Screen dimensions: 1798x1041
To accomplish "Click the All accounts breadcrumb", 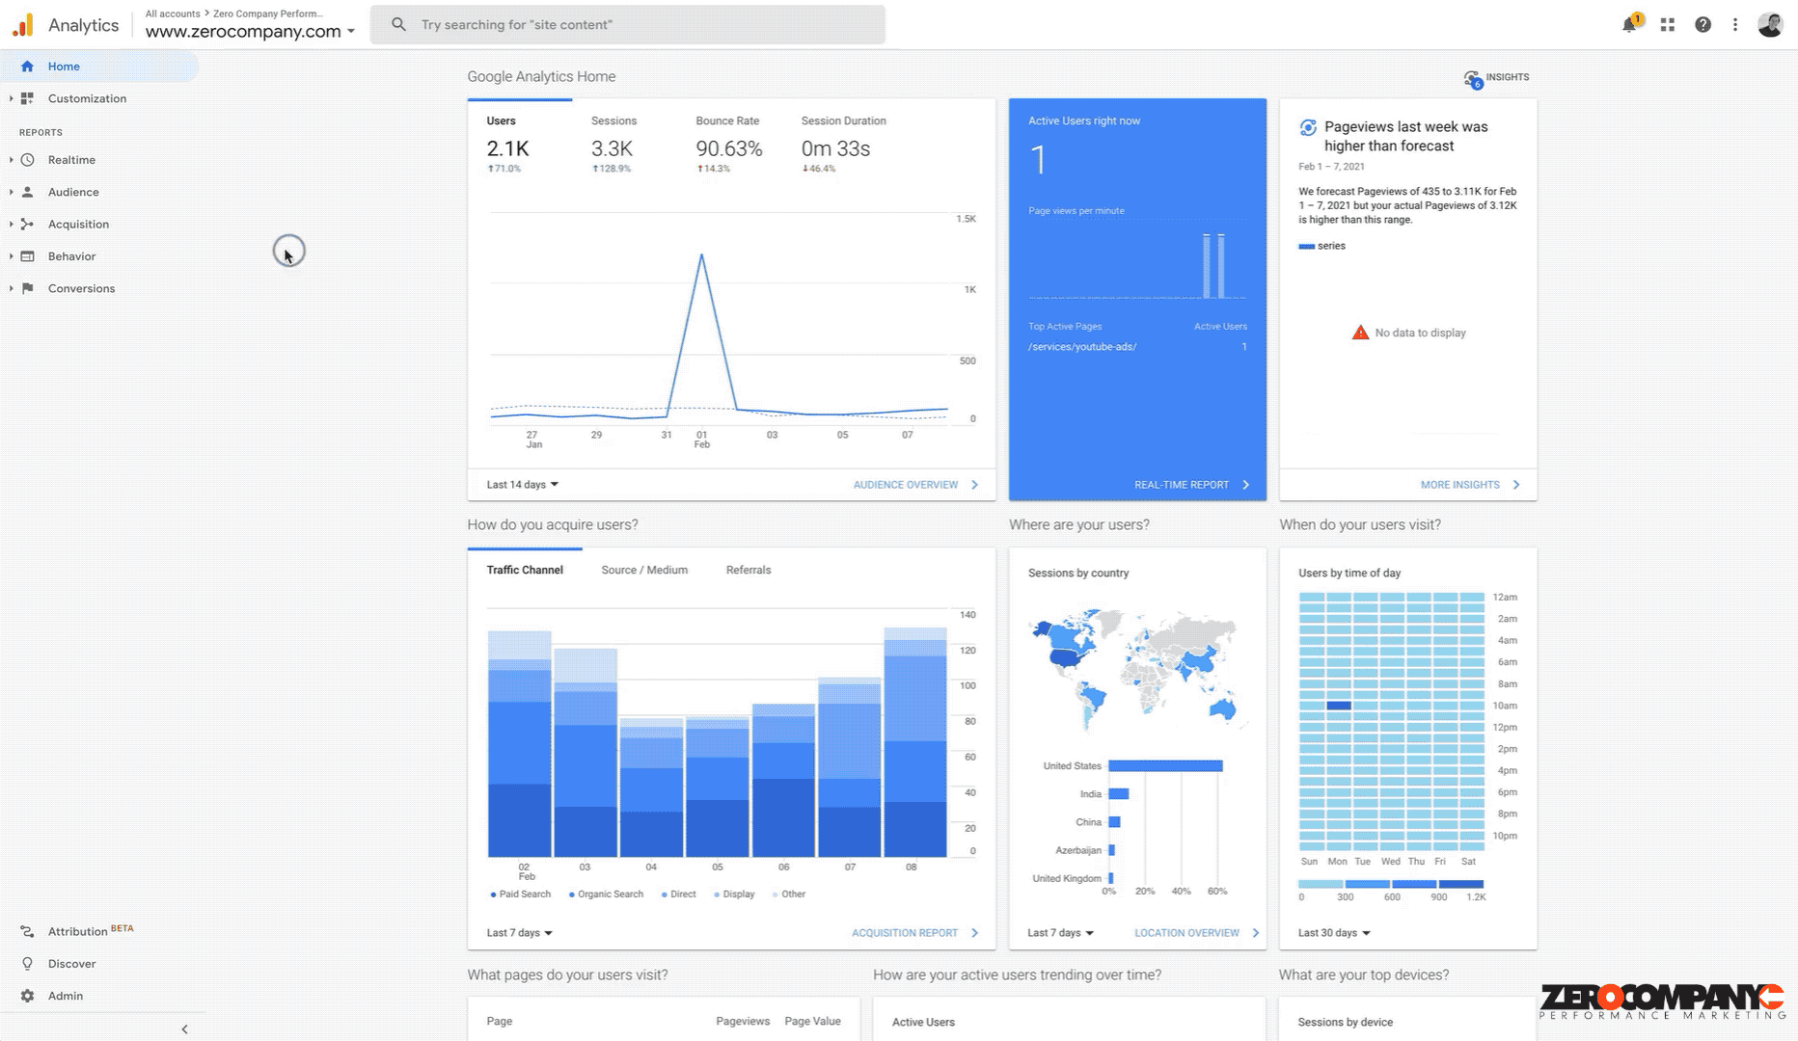I will (173, 13).
